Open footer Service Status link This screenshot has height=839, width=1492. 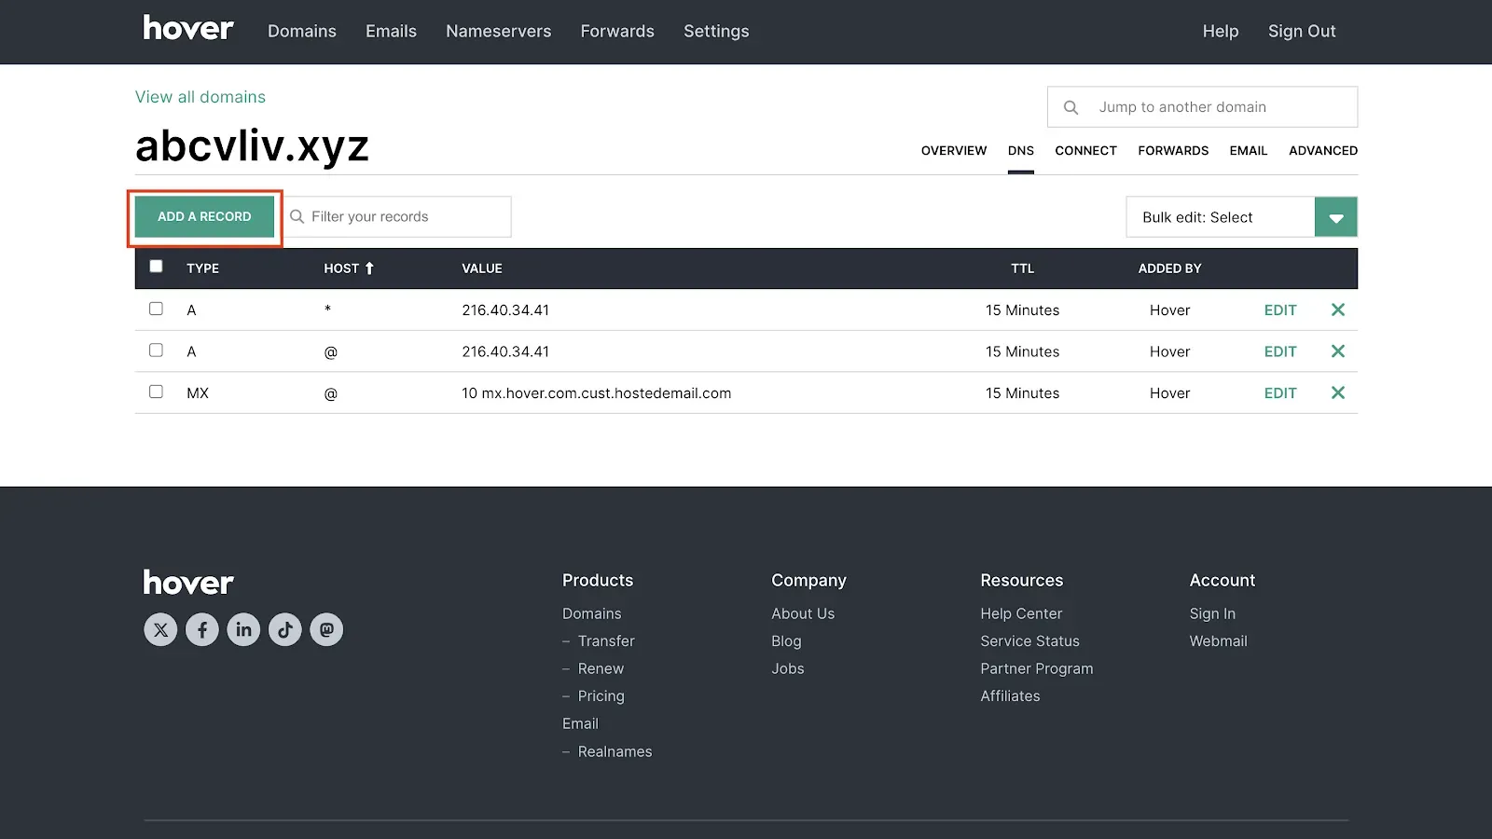(1029, 641)
